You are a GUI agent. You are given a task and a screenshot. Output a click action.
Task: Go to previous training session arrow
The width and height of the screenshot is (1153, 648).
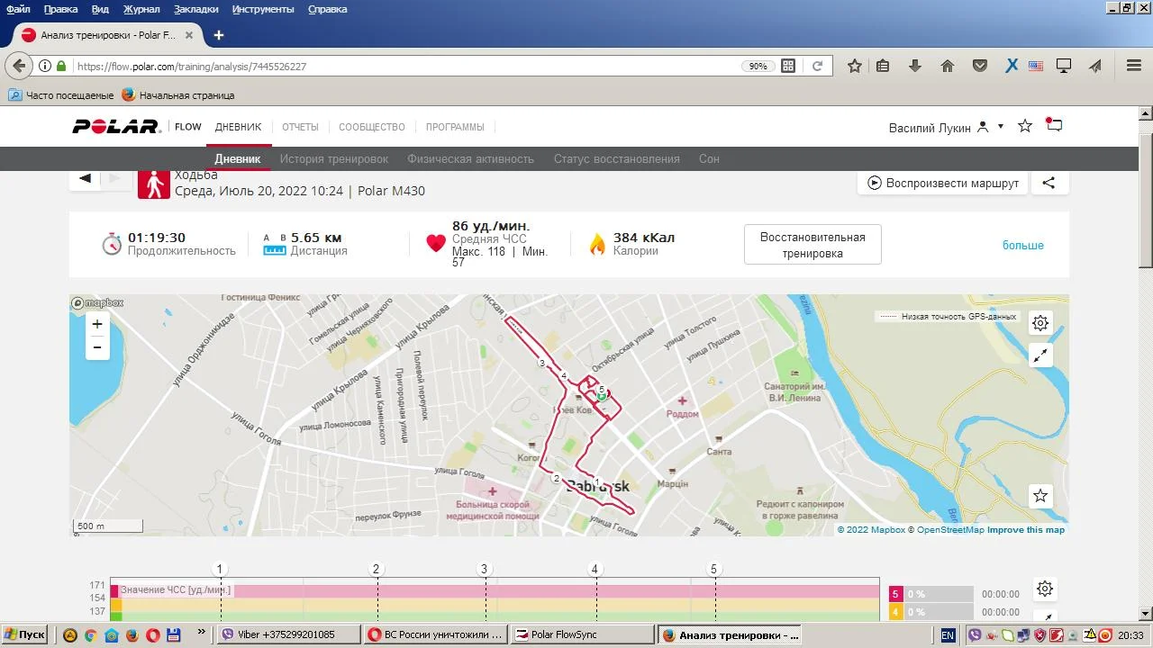[x=85, y=178]
